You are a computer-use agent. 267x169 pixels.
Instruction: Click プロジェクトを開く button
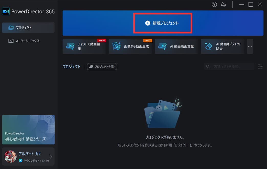pyautogui.click(x=102, y=66)
